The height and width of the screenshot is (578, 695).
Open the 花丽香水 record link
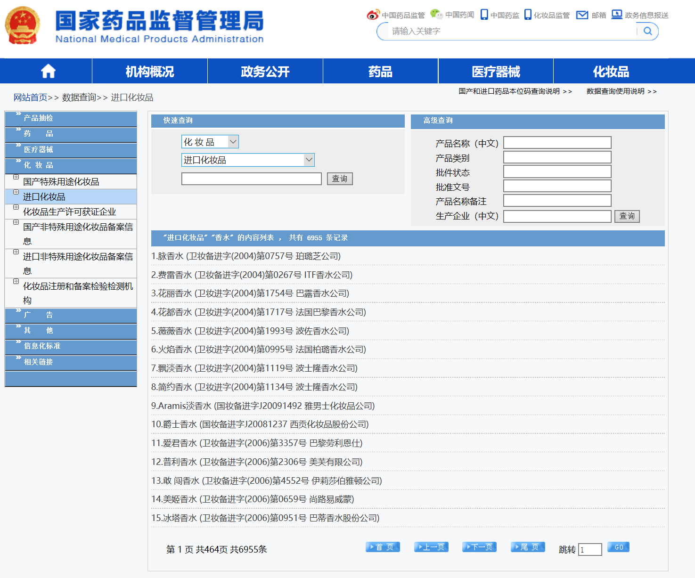pos(250,293)
